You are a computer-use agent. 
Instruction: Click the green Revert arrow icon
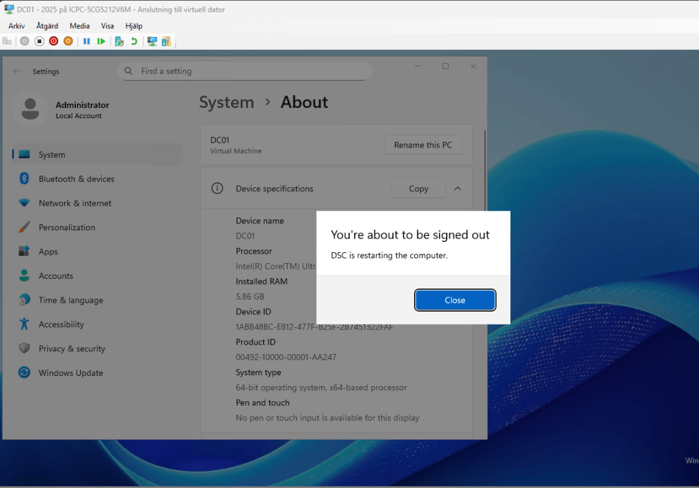tap(134, 41)
